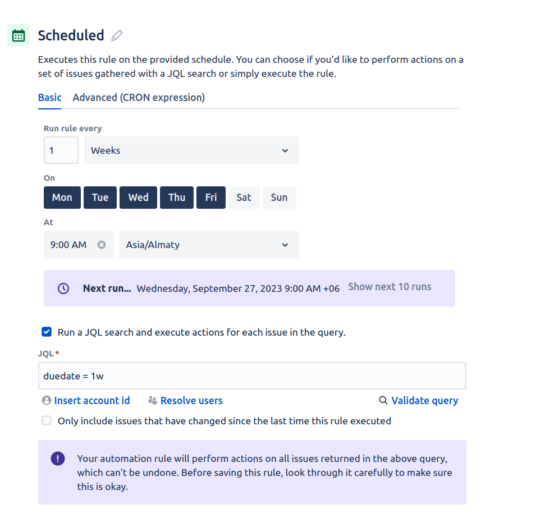This screenshot has width=545, height=513.
Task: Click the magnifier icon beside Validate query
Action: tap(382, 400)
